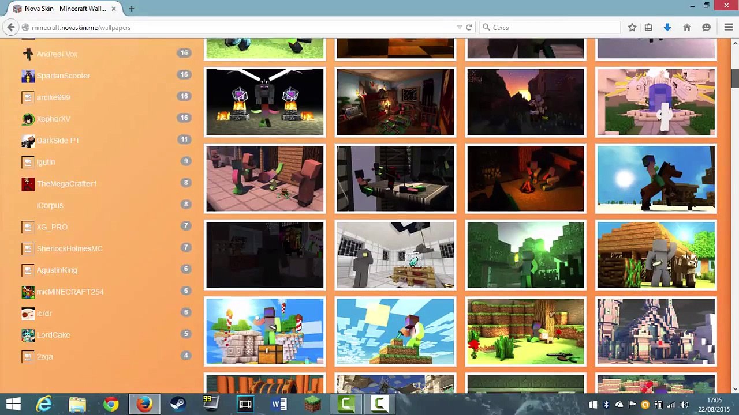
Task: Close the Nova Skin tab
Action: [114, 9]
